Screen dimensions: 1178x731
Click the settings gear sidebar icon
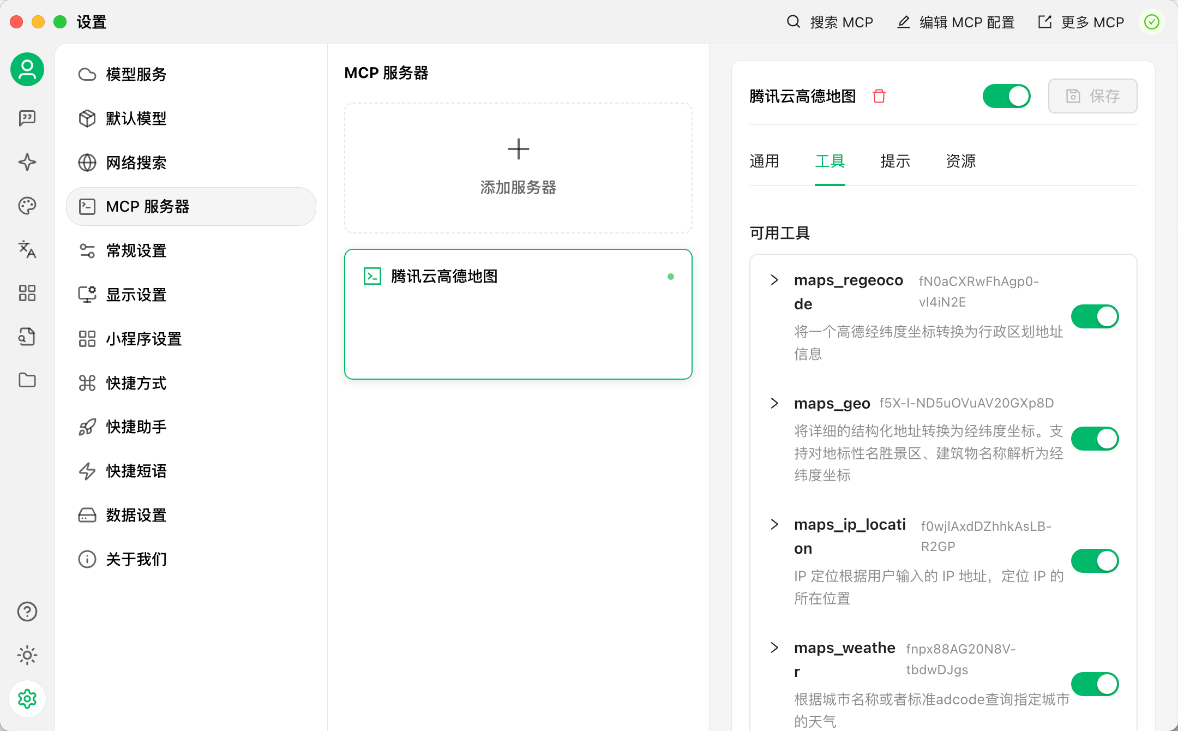click(27, 699)
